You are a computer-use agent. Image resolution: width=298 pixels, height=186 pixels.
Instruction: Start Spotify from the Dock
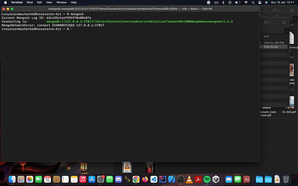point(207,179)
